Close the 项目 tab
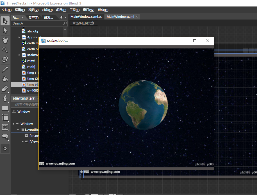 coord(22,17)
